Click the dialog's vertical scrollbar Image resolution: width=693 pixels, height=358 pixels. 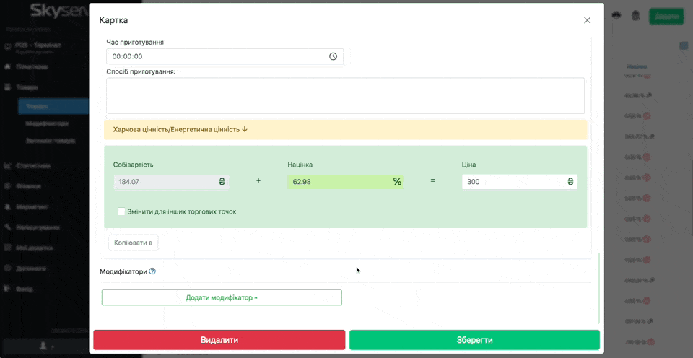[598, 289]
